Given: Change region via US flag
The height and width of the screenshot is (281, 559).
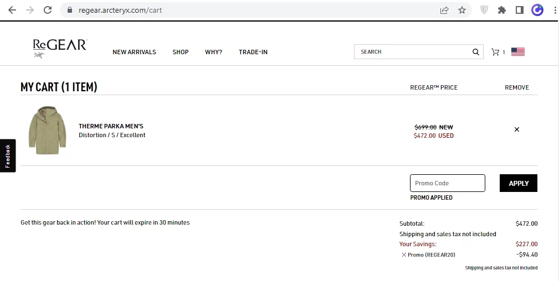Looking at the screenshot, I should coord(518,52).
